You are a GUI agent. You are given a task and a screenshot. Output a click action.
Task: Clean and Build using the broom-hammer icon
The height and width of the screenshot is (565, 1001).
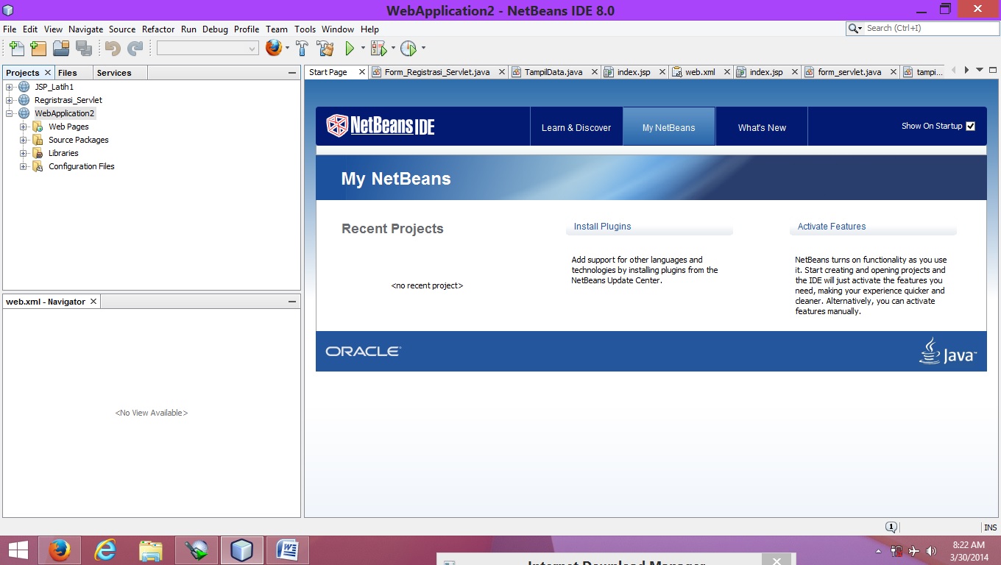pyautogui.click(x=326, y=48)
